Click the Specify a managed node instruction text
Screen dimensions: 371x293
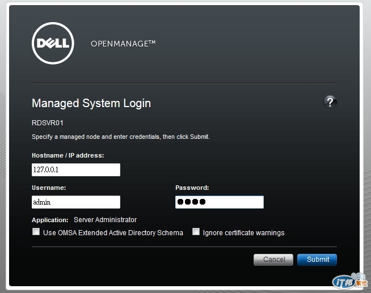pos(121,137)
